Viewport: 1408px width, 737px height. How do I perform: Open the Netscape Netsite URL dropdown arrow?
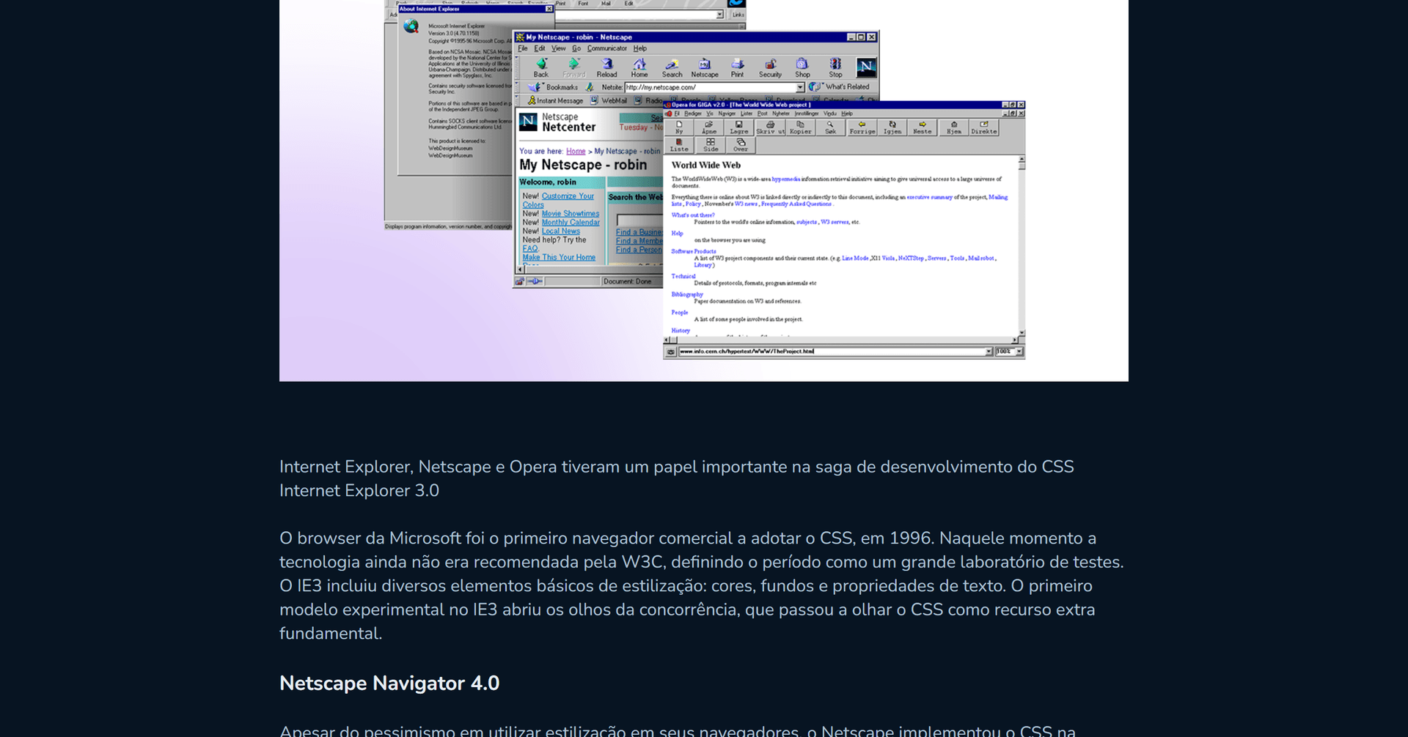click(800, 87)
